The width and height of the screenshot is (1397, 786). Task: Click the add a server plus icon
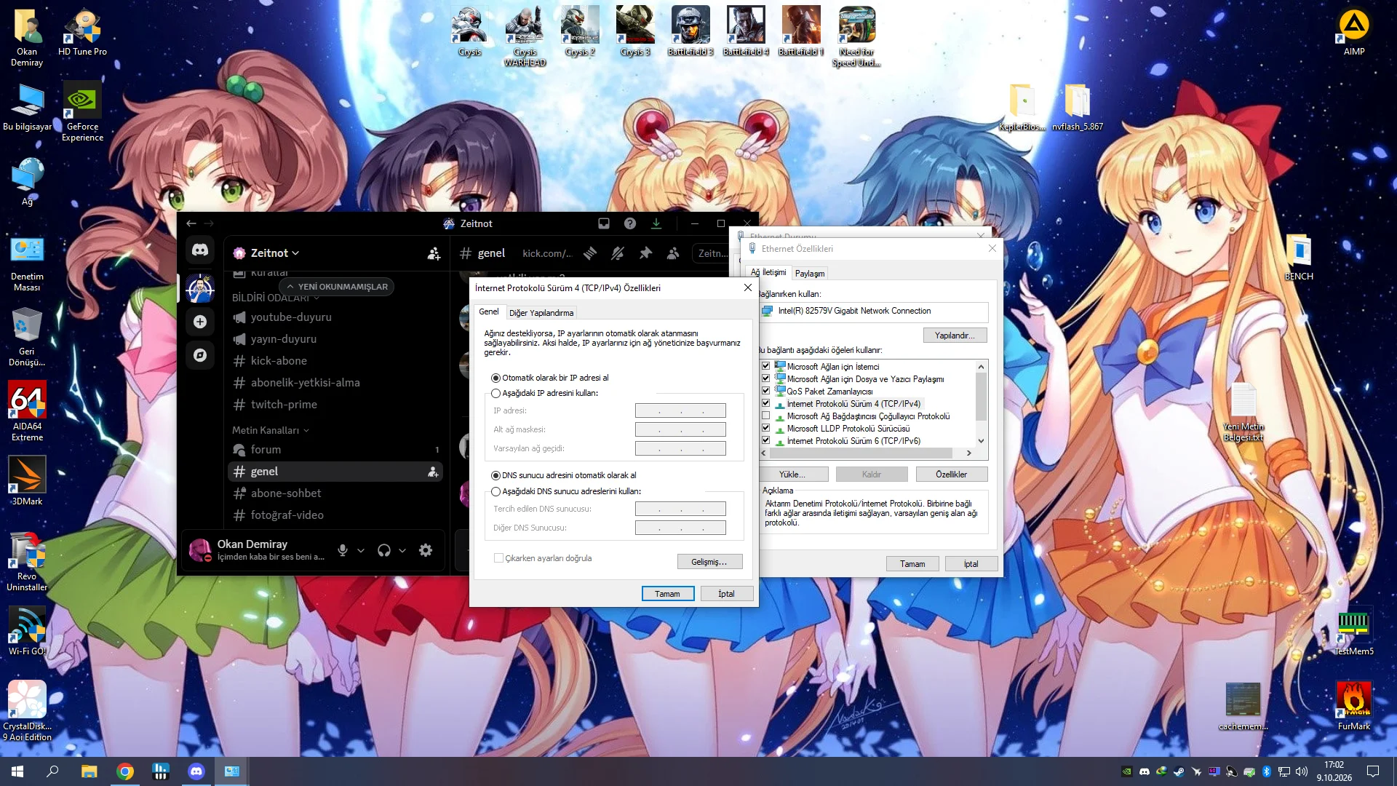pyautogui.click(x=200, y=322)
